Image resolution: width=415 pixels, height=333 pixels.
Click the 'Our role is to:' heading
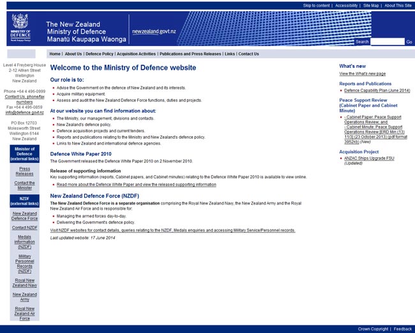tap(67, 80)
